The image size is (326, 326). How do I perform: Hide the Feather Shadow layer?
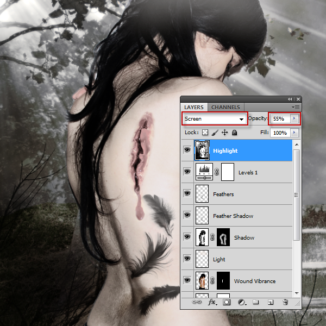(187, 215)
